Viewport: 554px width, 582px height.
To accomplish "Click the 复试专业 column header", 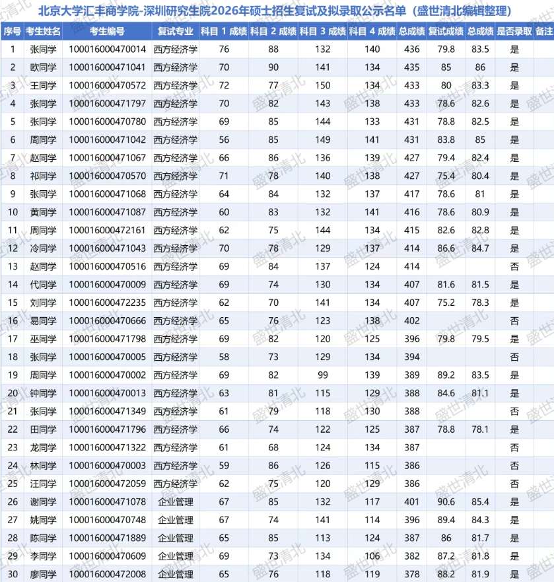I will pos(175,31).
